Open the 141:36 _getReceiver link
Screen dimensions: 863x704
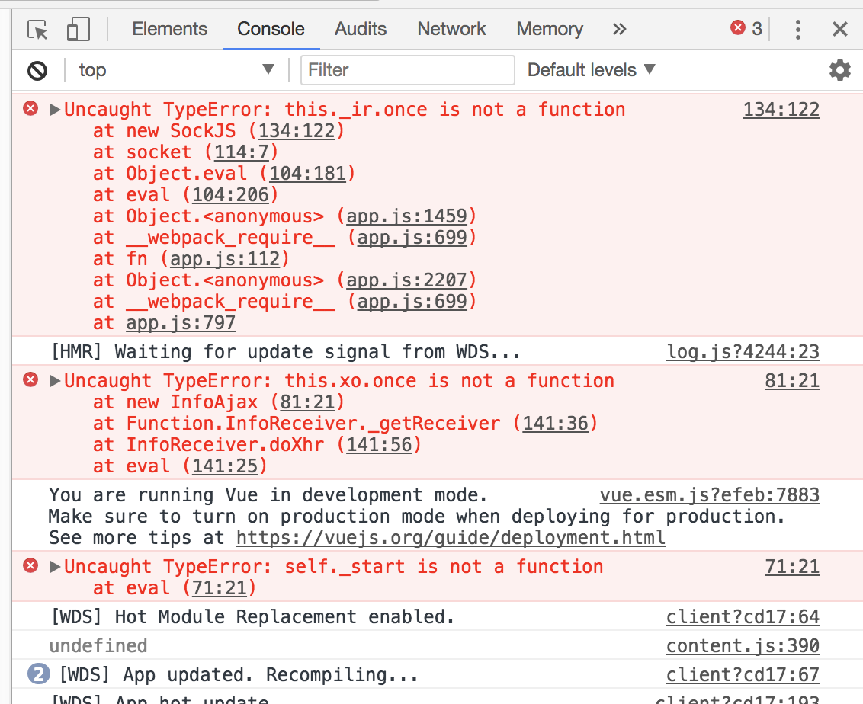tap(555, 424)
